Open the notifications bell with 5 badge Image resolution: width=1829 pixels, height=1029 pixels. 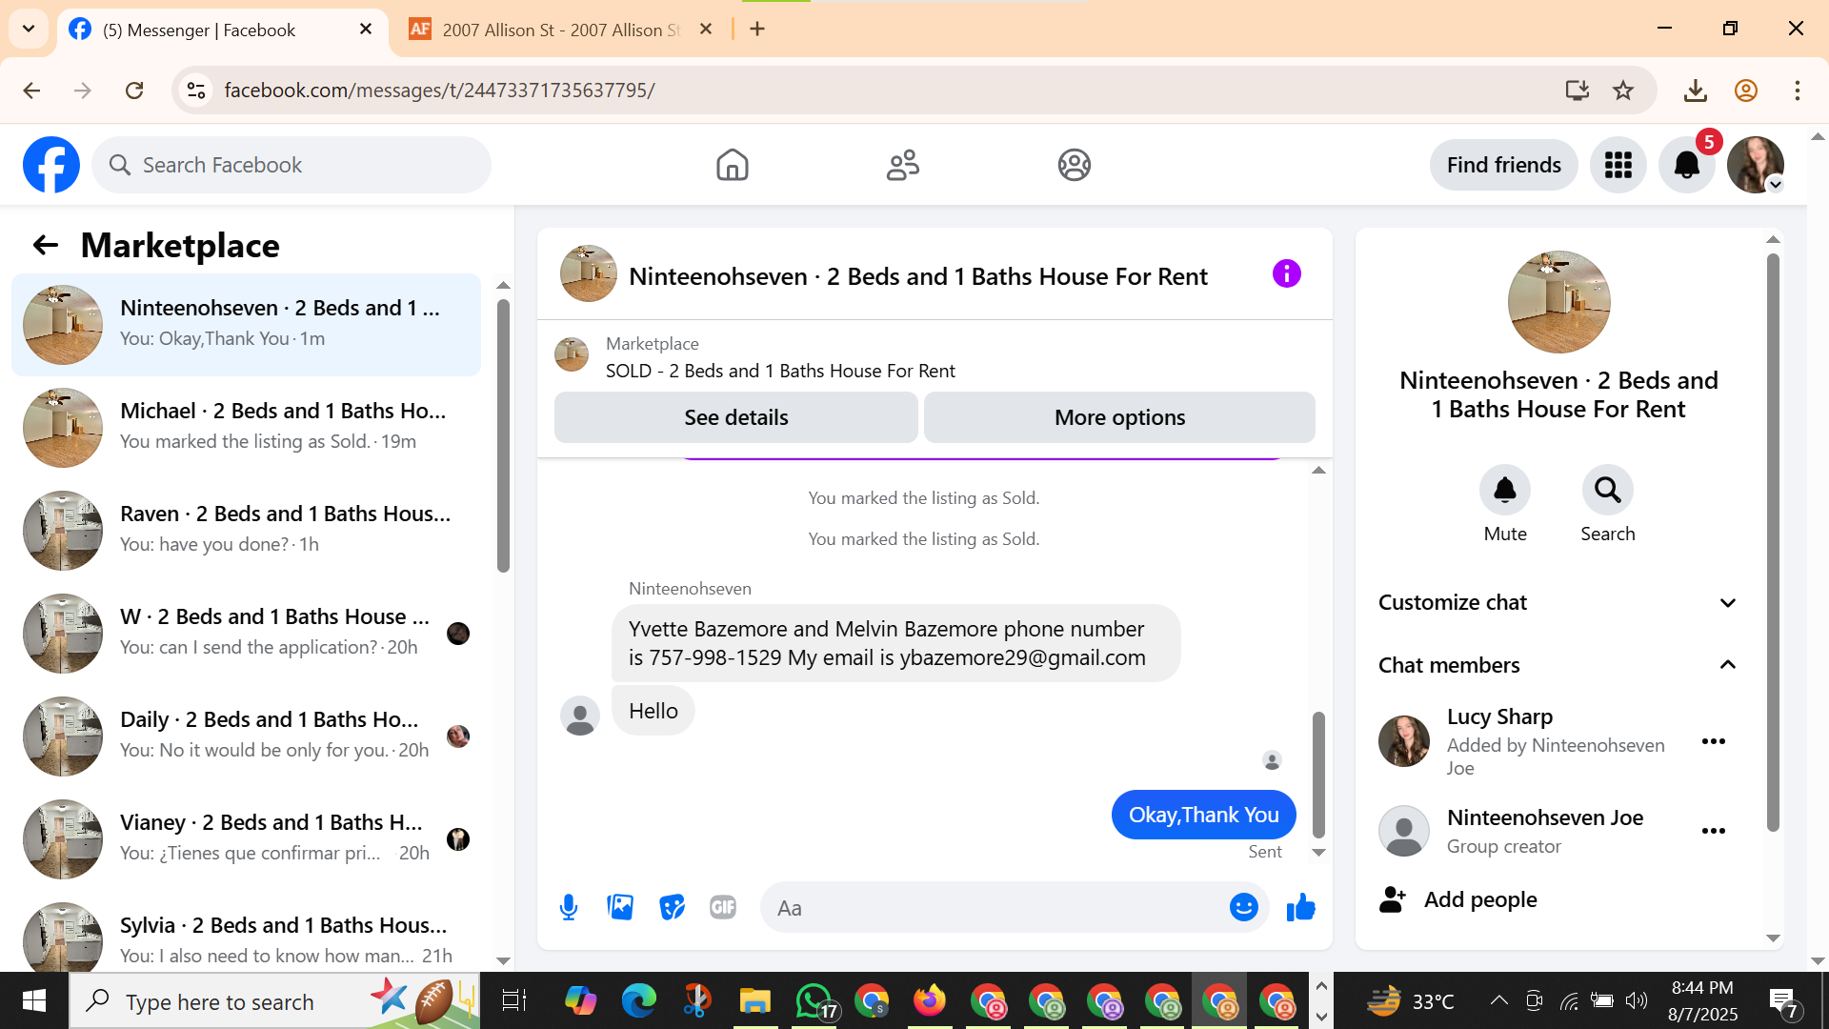click(1687, 165)
